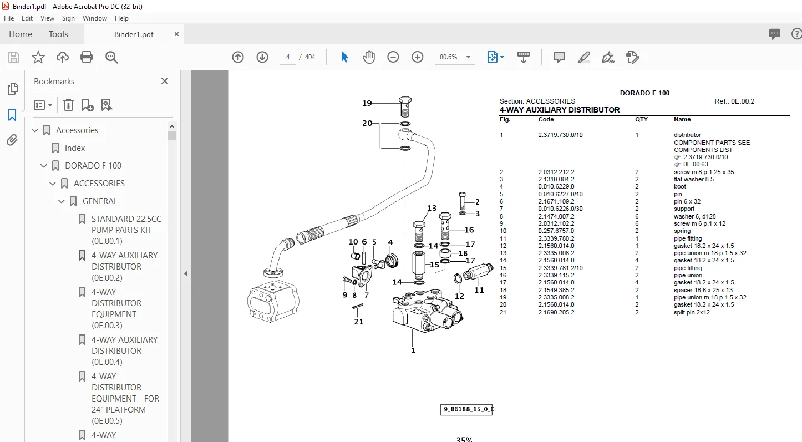Toggle the Bookmarks side panel icon
Image resolution: width=802 pixels, height=442 pixels.
pos(12,115)
